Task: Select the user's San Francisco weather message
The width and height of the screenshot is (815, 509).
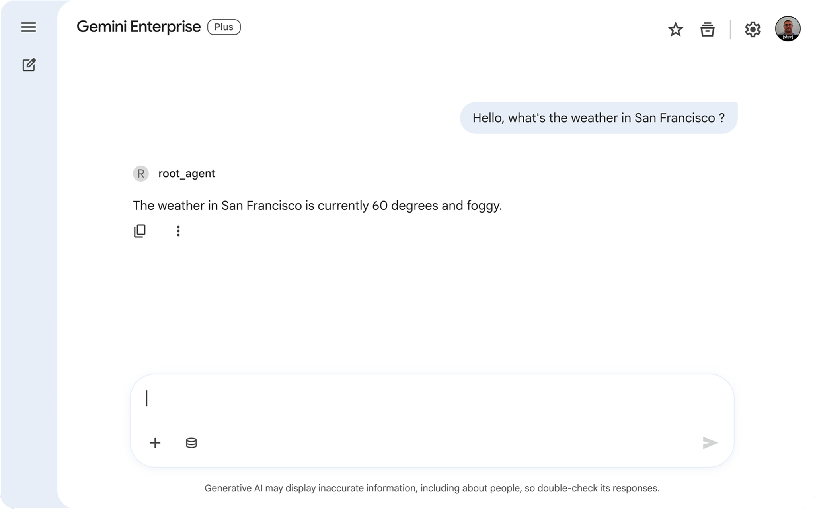Action: pos(598,118)
